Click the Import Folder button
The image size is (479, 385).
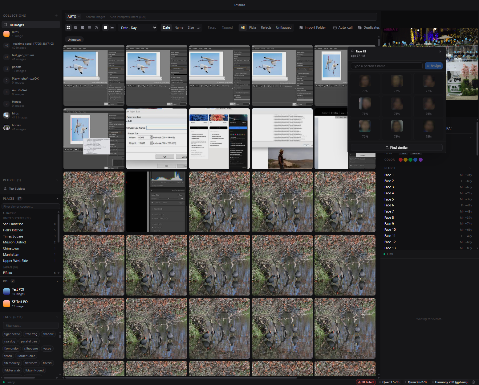313,28
